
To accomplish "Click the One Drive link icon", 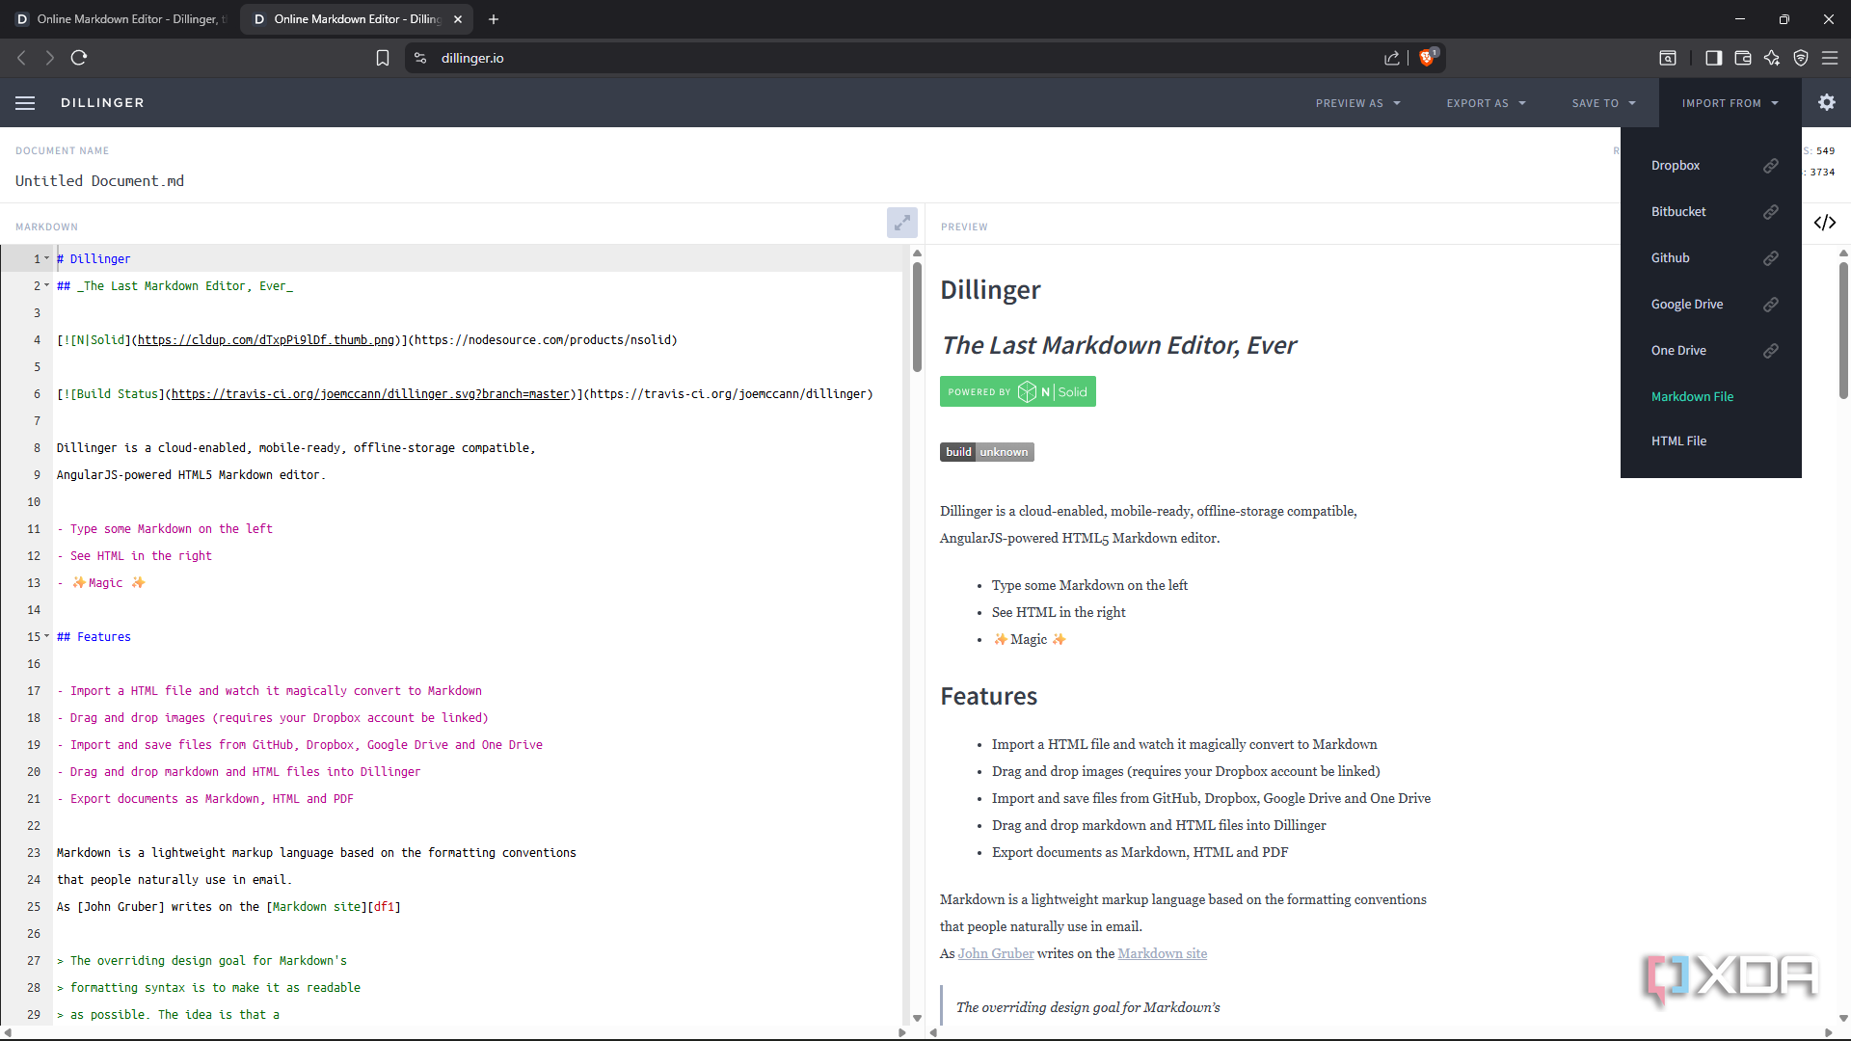I will coord(1771,351).
